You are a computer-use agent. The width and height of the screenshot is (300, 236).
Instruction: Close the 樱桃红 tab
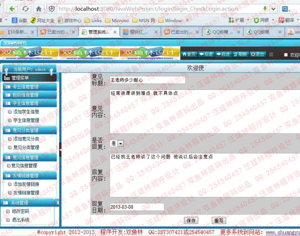click(x=156, y=32)
